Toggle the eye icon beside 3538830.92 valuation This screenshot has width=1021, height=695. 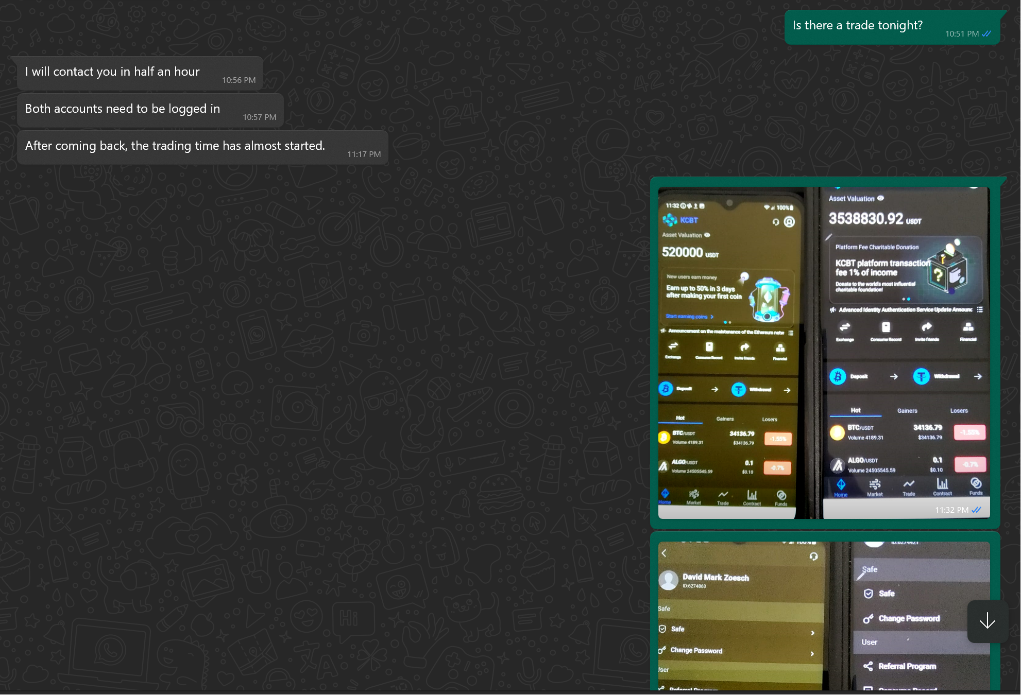point(880,198)
